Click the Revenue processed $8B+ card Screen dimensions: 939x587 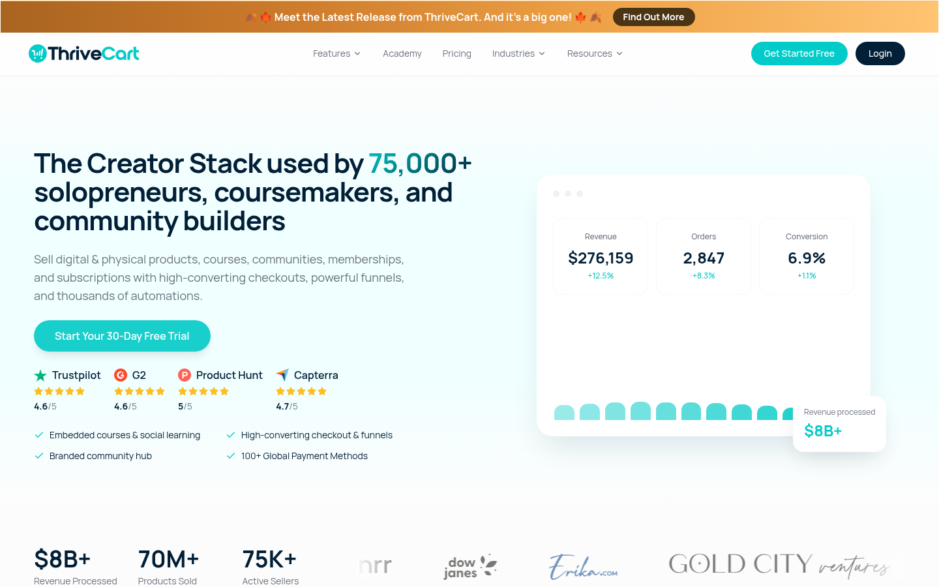click(839, 424)
